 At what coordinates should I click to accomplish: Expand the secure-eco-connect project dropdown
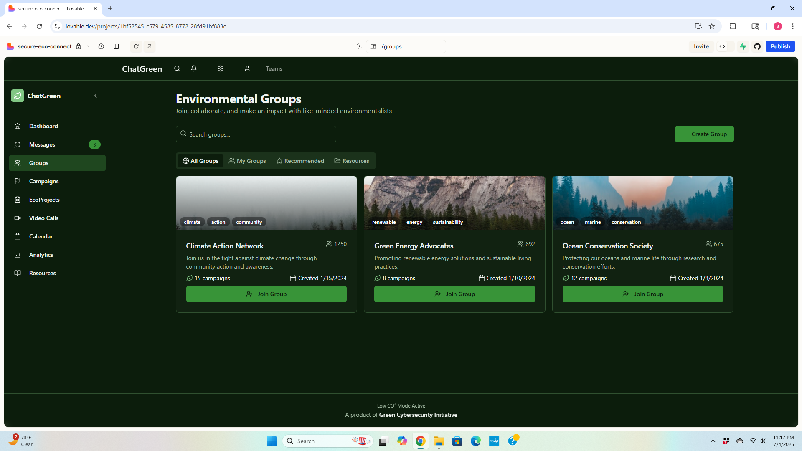click(x=89, y=46)
